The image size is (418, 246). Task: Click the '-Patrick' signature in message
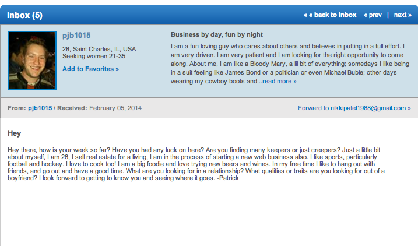pos(228,178)
